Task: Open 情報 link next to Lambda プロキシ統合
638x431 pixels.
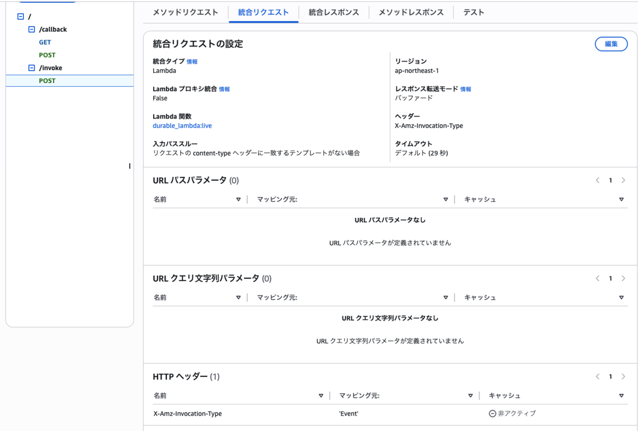Action: click(x=224, y=89)
